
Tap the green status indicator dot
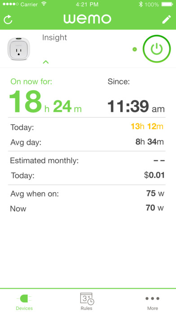(x=135, y=49)
